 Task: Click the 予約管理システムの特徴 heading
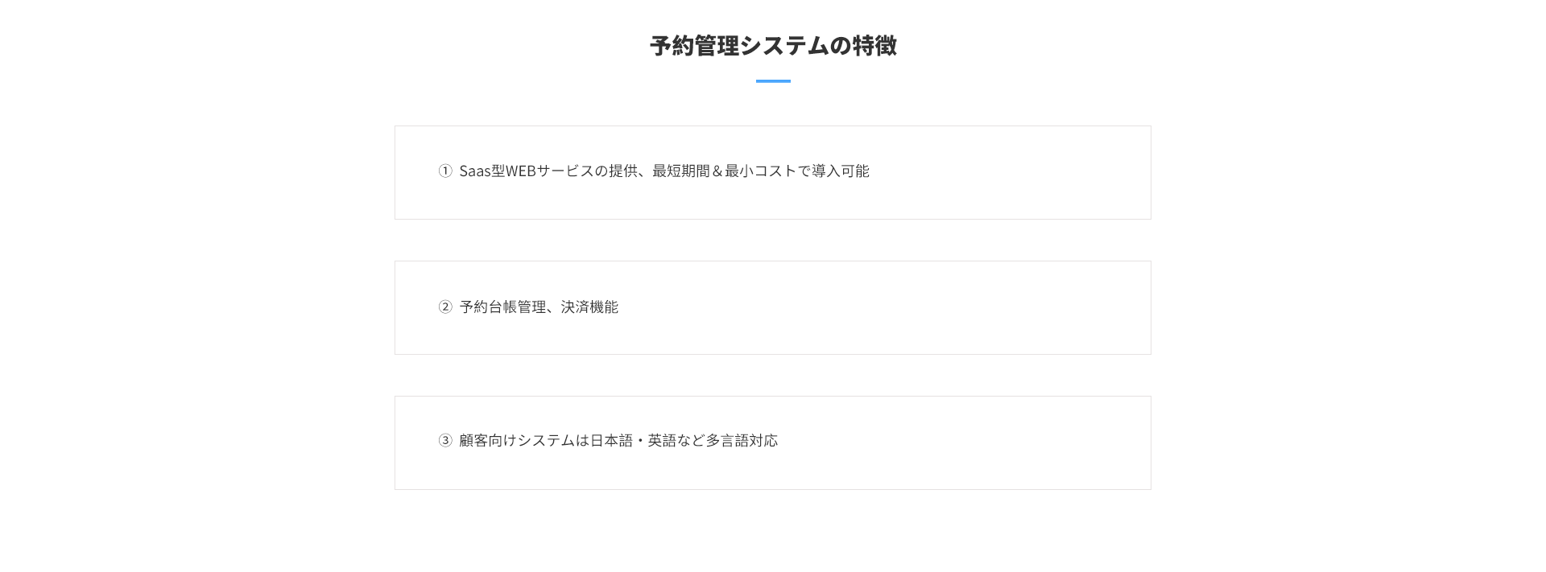(773, 46)
